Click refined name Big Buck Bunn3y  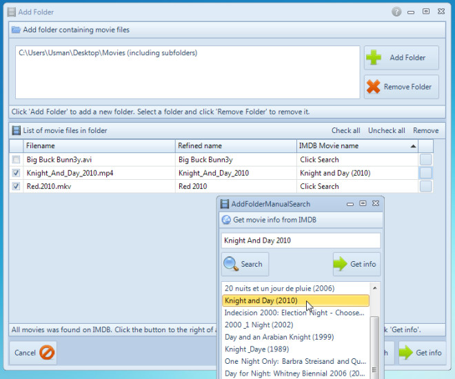pyautogui.click(x=236, y=159)
